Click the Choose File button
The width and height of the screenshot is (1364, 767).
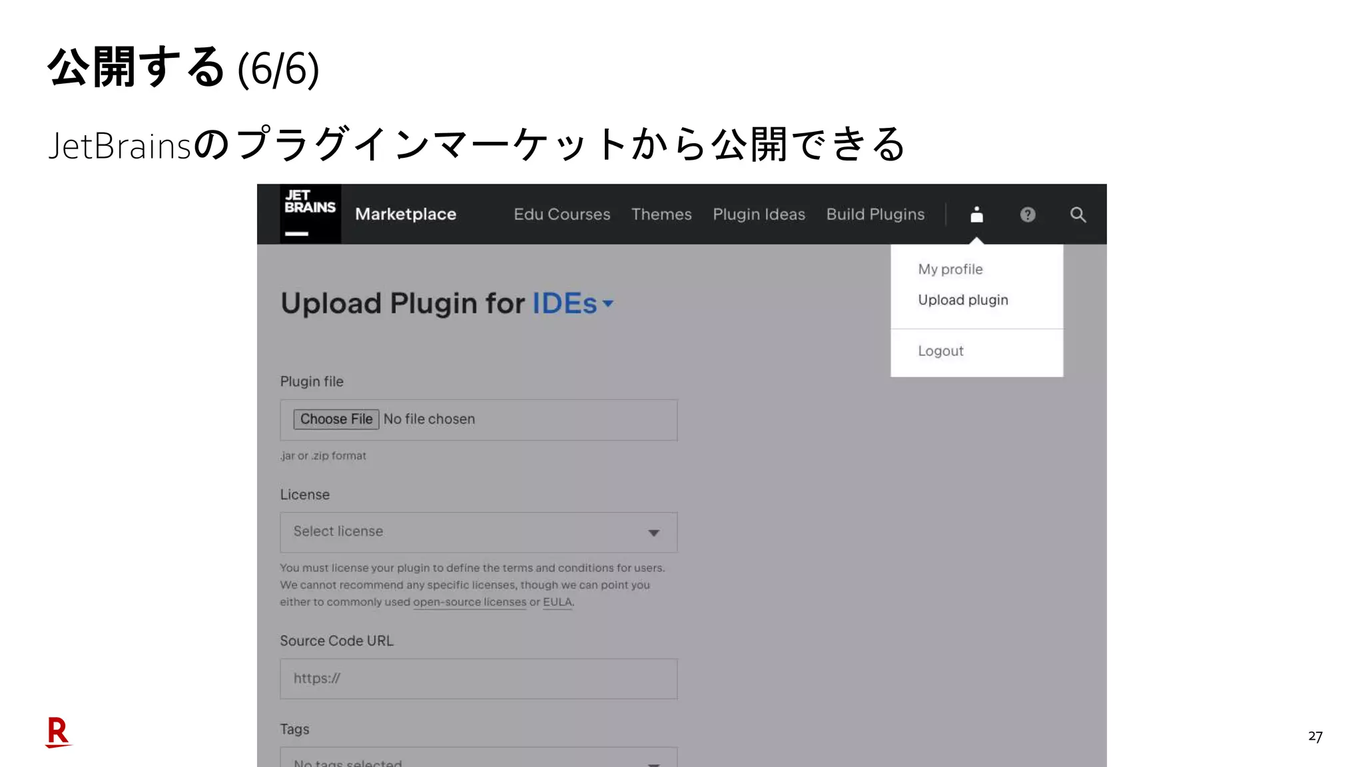336,419
